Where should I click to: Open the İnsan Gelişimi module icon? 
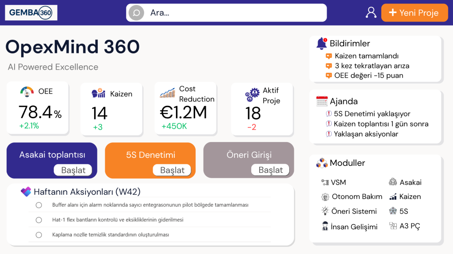point(325,227)
